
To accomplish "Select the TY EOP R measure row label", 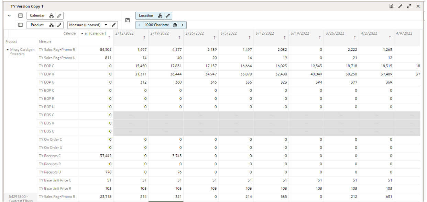I will click(x=46, y=74).
